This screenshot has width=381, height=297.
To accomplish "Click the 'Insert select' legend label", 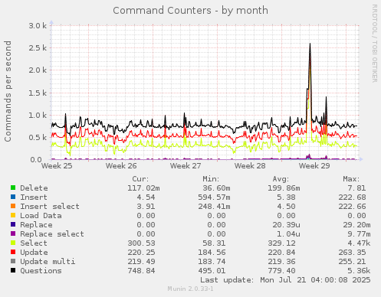I will [50, 207].
